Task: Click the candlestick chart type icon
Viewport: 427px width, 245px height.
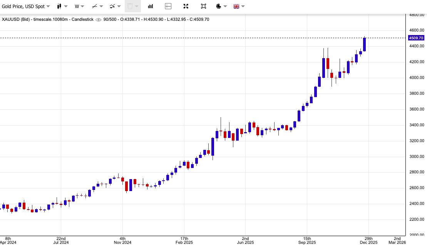Action: [59, 6]
